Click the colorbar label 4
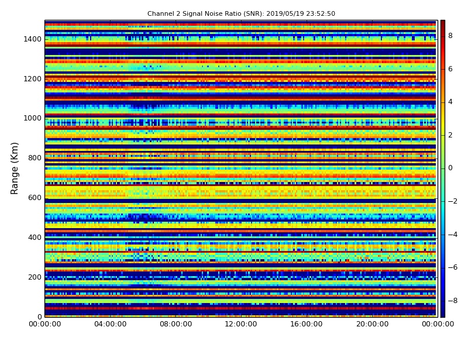The image size is (468, 351). pyautogui.click(x=450, y=102)
